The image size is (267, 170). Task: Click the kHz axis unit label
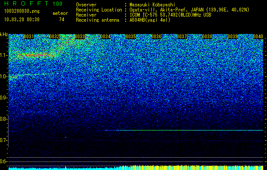coord(4,34)
